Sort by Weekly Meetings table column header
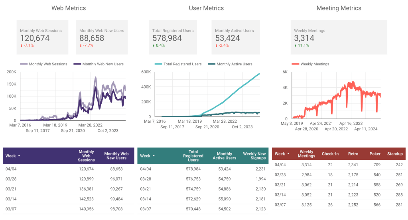 coord(306,154)
